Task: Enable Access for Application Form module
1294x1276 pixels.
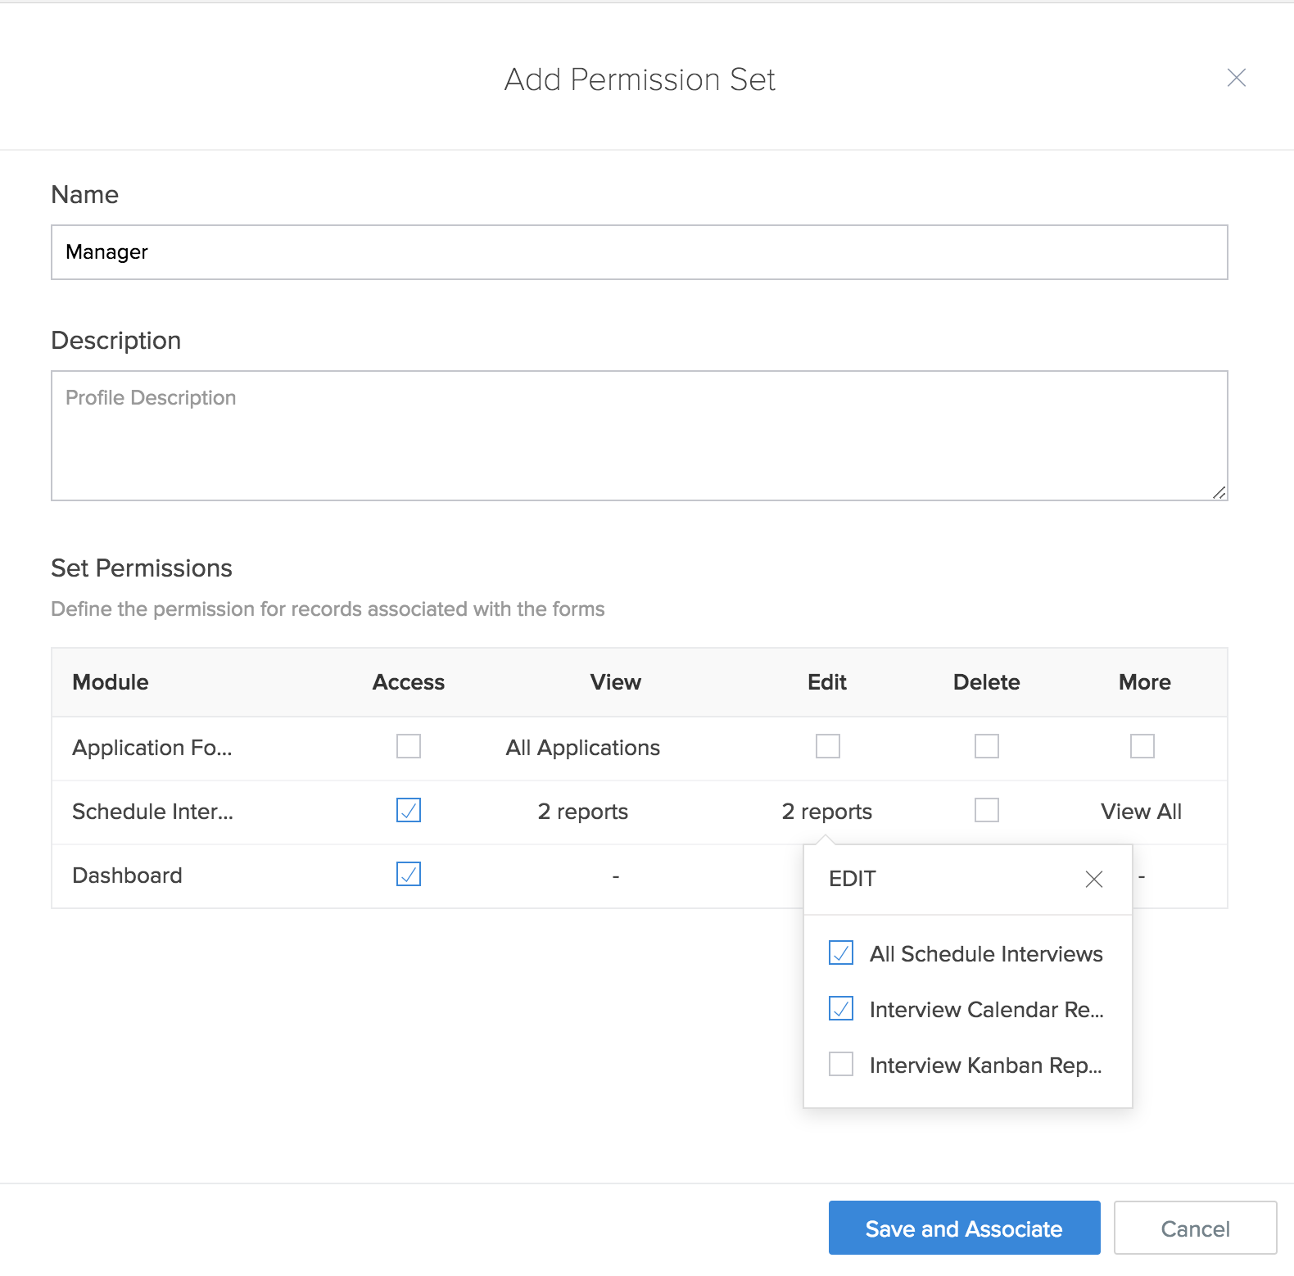Action: 409,746
